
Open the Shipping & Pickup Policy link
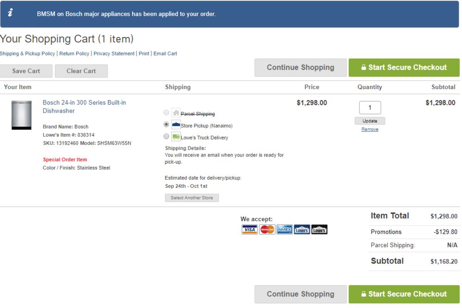click(27, 54)
